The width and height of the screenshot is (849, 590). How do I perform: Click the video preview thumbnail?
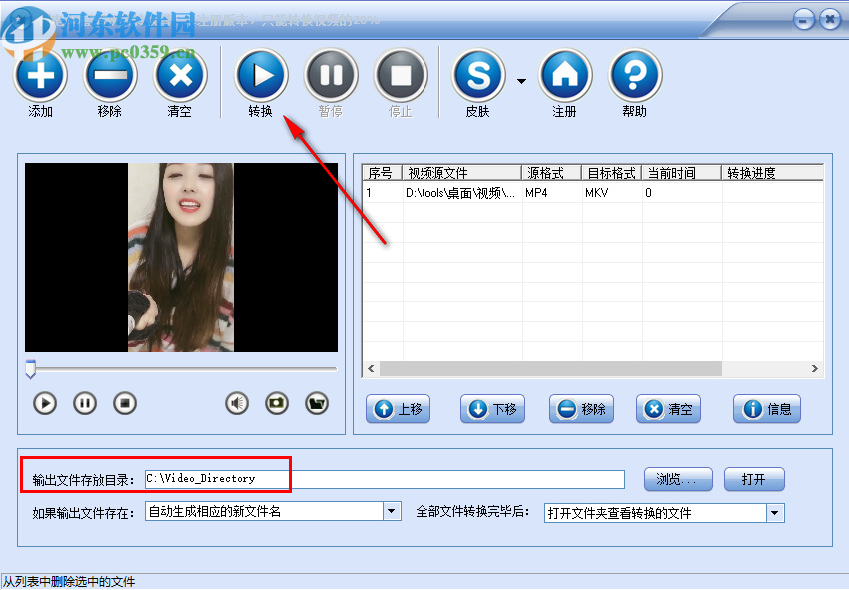point(181,258)
